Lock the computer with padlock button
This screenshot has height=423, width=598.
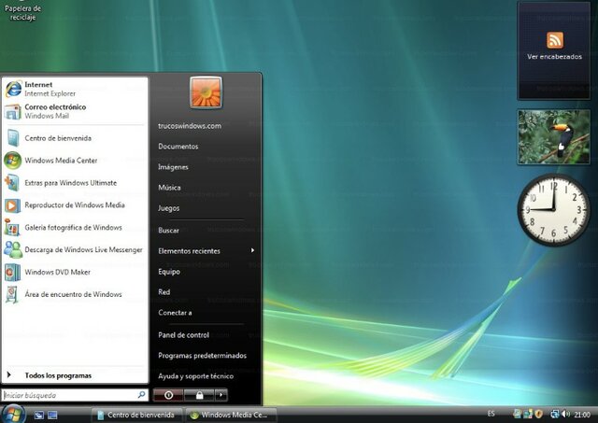(x=199, y=395)
